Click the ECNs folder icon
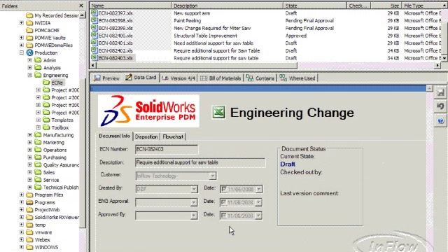Viewport: 448px width, 252px height. click(x=46, y=83)
